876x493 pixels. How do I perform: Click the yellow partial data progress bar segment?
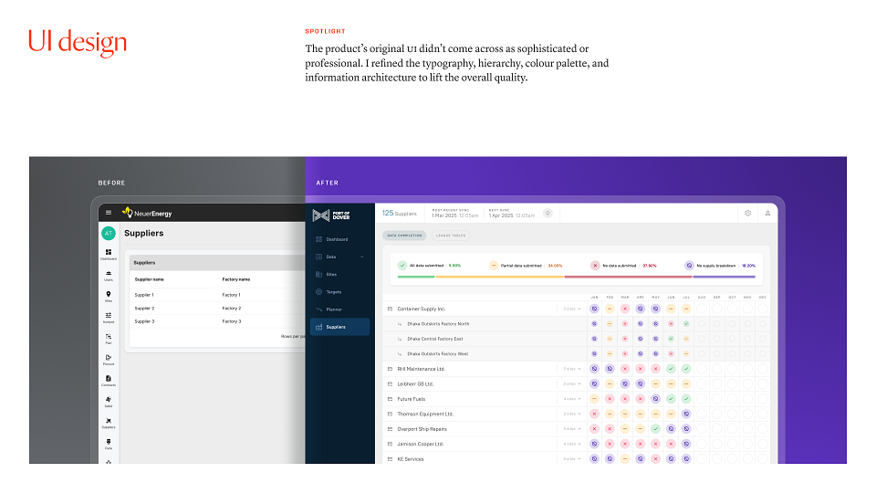500,277
